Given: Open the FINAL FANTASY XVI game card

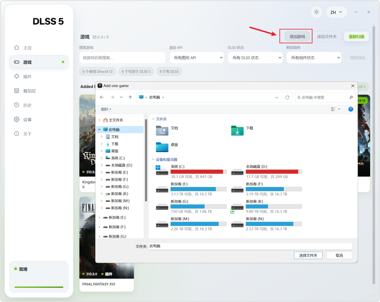Looking at the screenshot, I should point(107,244).
